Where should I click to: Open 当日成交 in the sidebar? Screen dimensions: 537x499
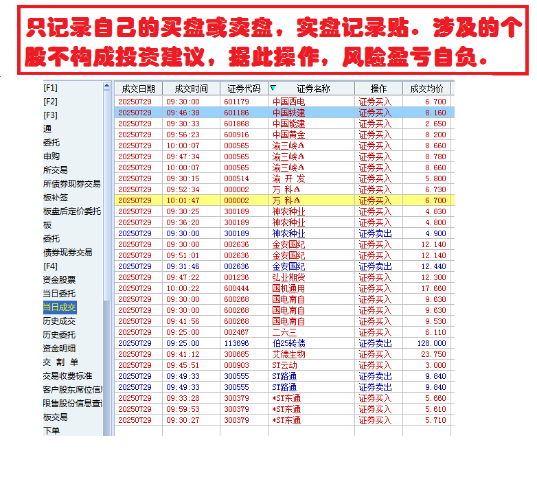coord(60,307)
